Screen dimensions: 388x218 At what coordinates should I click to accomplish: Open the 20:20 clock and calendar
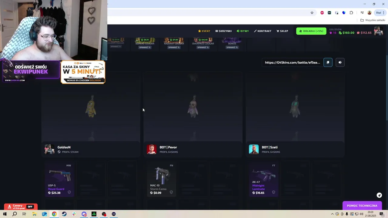coord(370,214)
